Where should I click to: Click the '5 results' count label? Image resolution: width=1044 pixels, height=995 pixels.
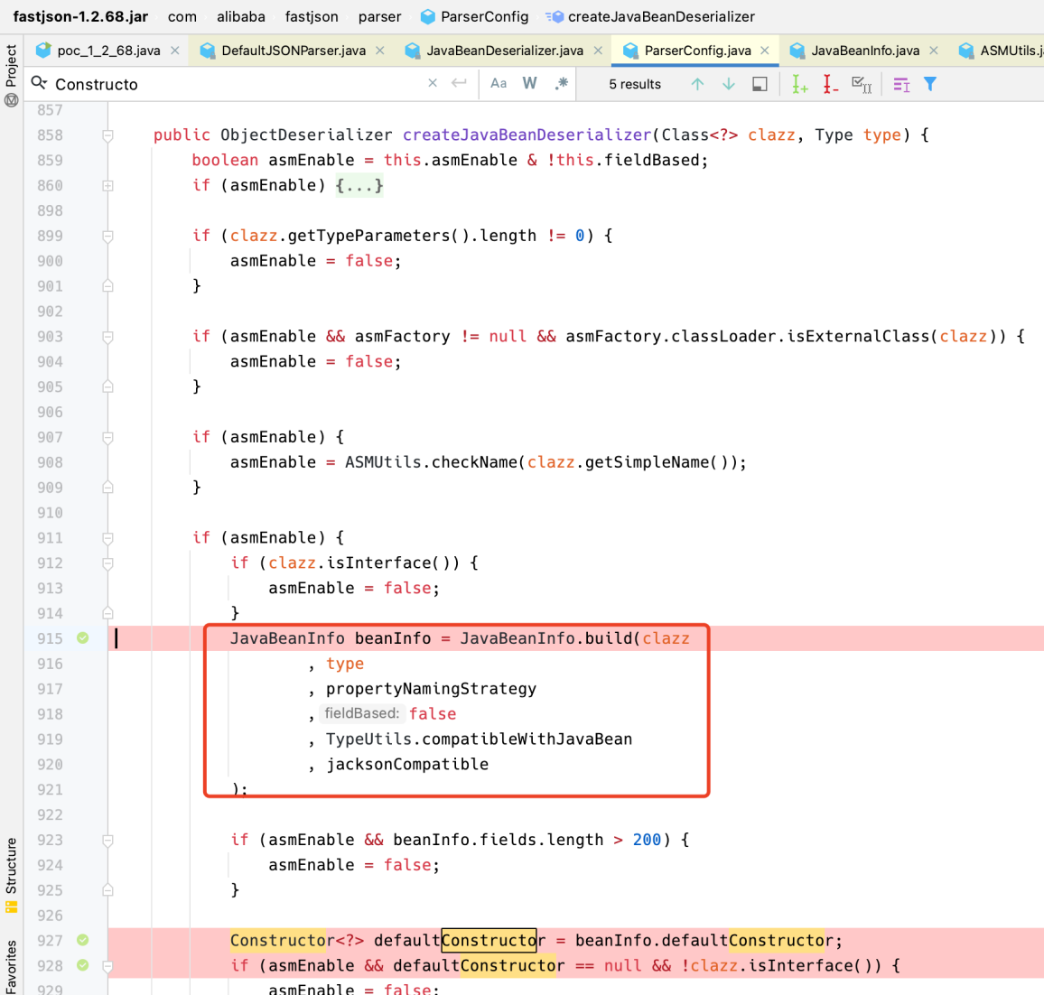[x=635, y=84]
